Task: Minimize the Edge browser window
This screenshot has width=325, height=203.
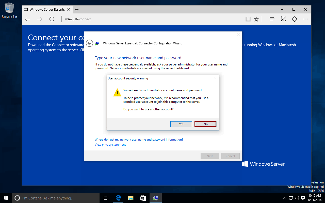Action: (282, 10)
